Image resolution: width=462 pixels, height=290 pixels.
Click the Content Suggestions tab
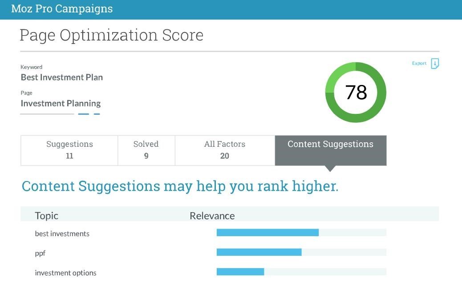pos(330,150)
